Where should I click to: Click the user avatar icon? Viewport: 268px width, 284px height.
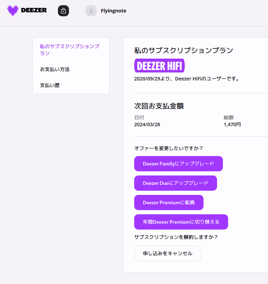[x=91, y=11]
